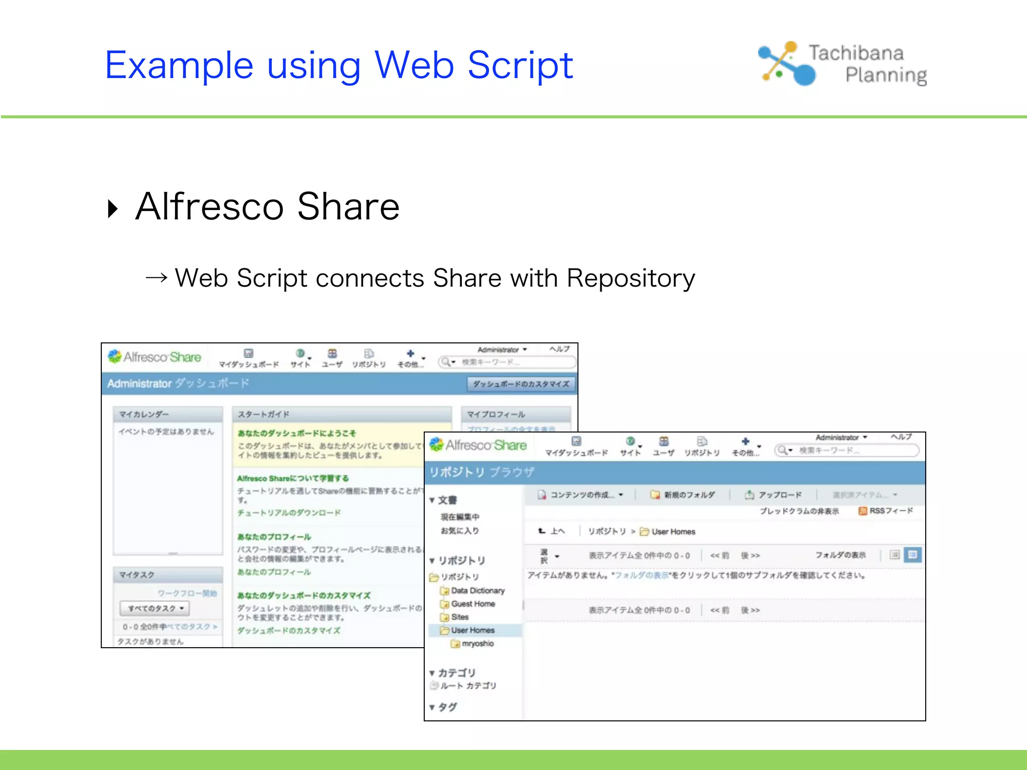Select the simple list view icon

point(895,555)
